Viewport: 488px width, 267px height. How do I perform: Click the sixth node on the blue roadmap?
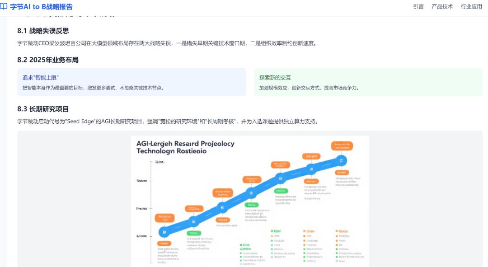(x=310, y=169)
